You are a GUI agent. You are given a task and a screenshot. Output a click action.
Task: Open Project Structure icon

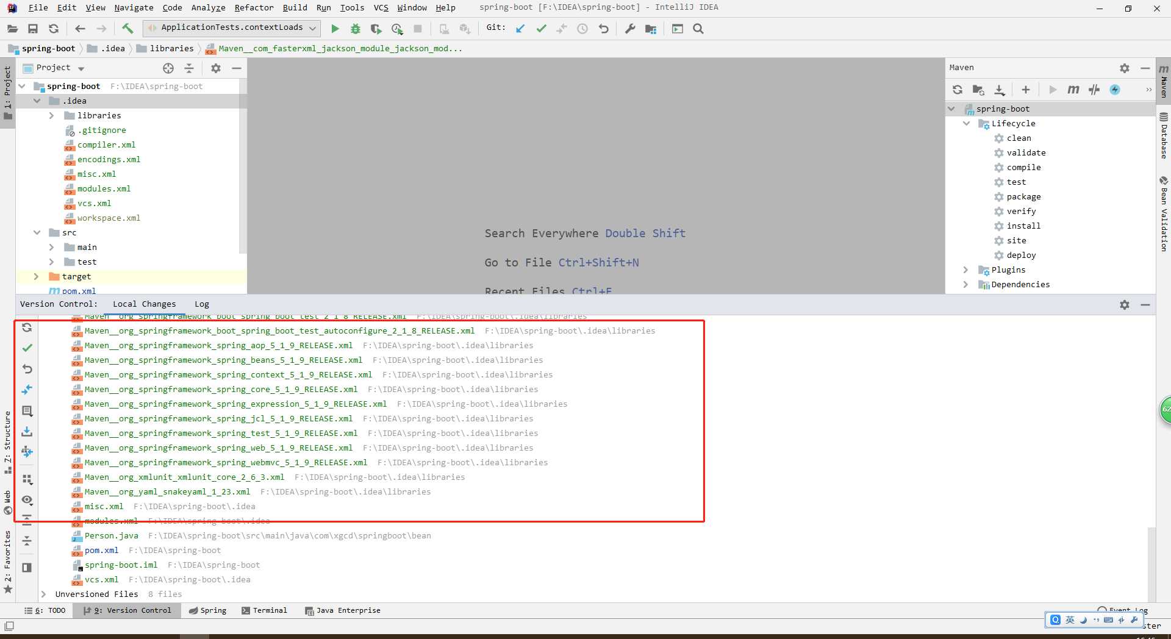651,29
